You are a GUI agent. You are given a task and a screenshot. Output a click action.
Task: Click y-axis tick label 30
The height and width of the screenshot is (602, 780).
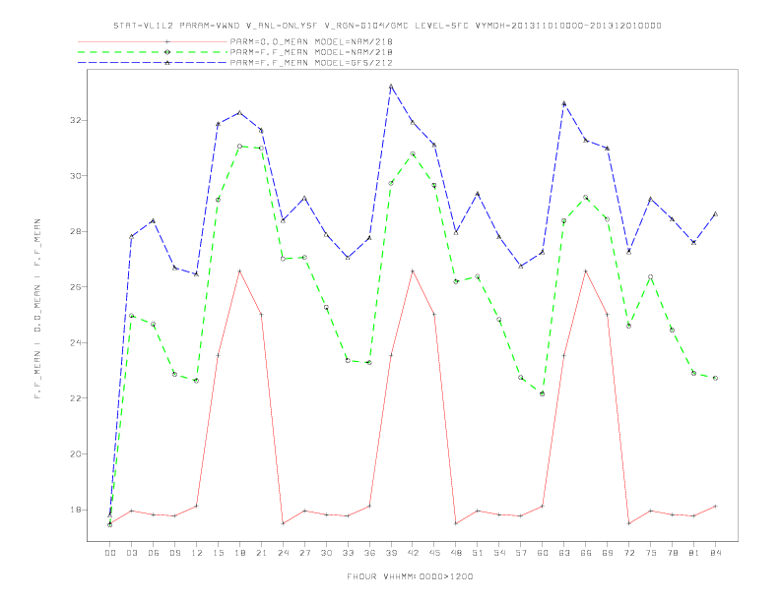click(77, 176)
